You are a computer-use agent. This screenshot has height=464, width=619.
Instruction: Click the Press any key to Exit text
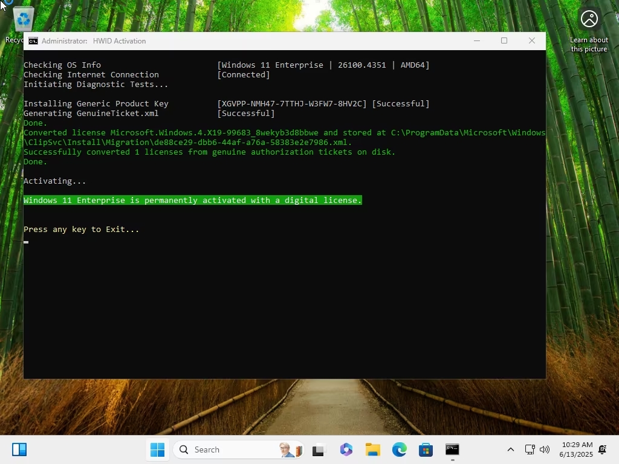click(82, 229)
